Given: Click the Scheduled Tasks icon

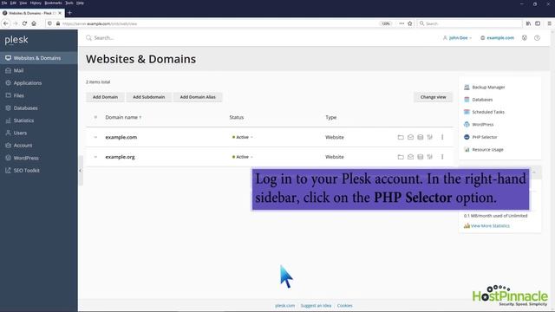Looking at the screenshot, I should (x=467, y=112).
